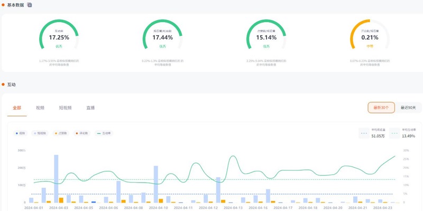Click the 15.14% green gauge
Viewport: 423px width, 211px height.
266,38
